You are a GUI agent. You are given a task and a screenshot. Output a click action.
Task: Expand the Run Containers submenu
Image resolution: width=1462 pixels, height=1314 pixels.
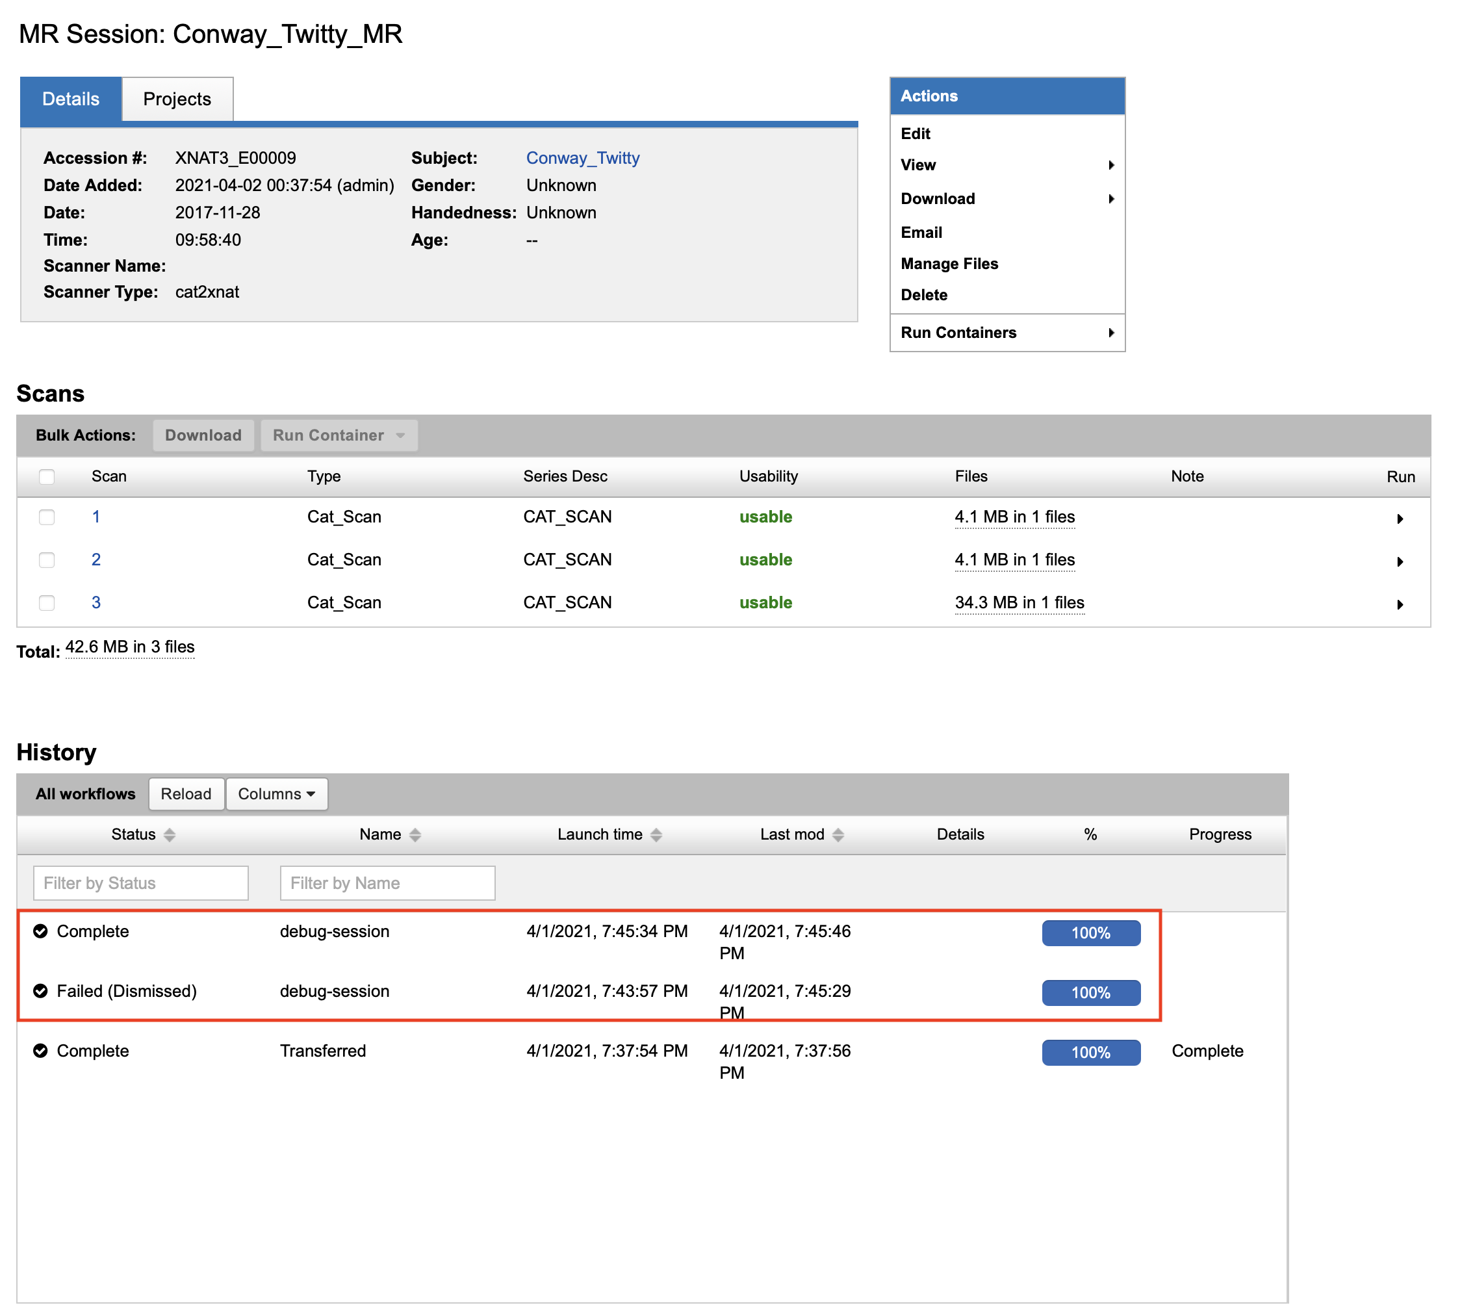tap(1007, 332)
